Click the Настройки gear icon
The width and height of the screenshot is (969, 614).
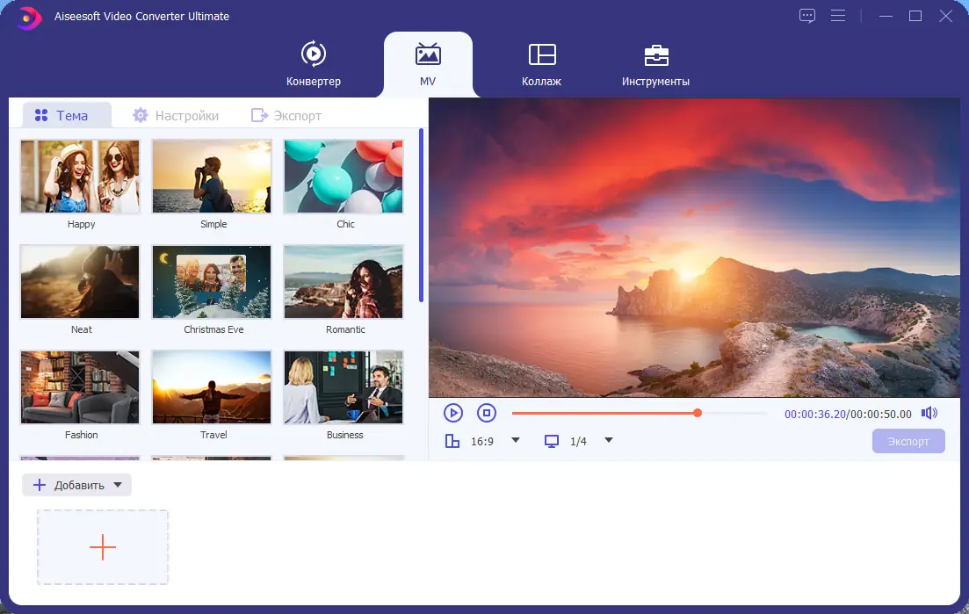click(x=141, y=116)
